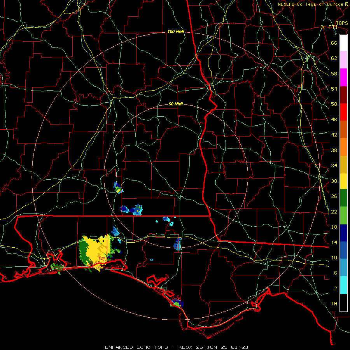This screenshot has width=350, height=350.
Task: Click the legend value 66
Action: [334, 43]
